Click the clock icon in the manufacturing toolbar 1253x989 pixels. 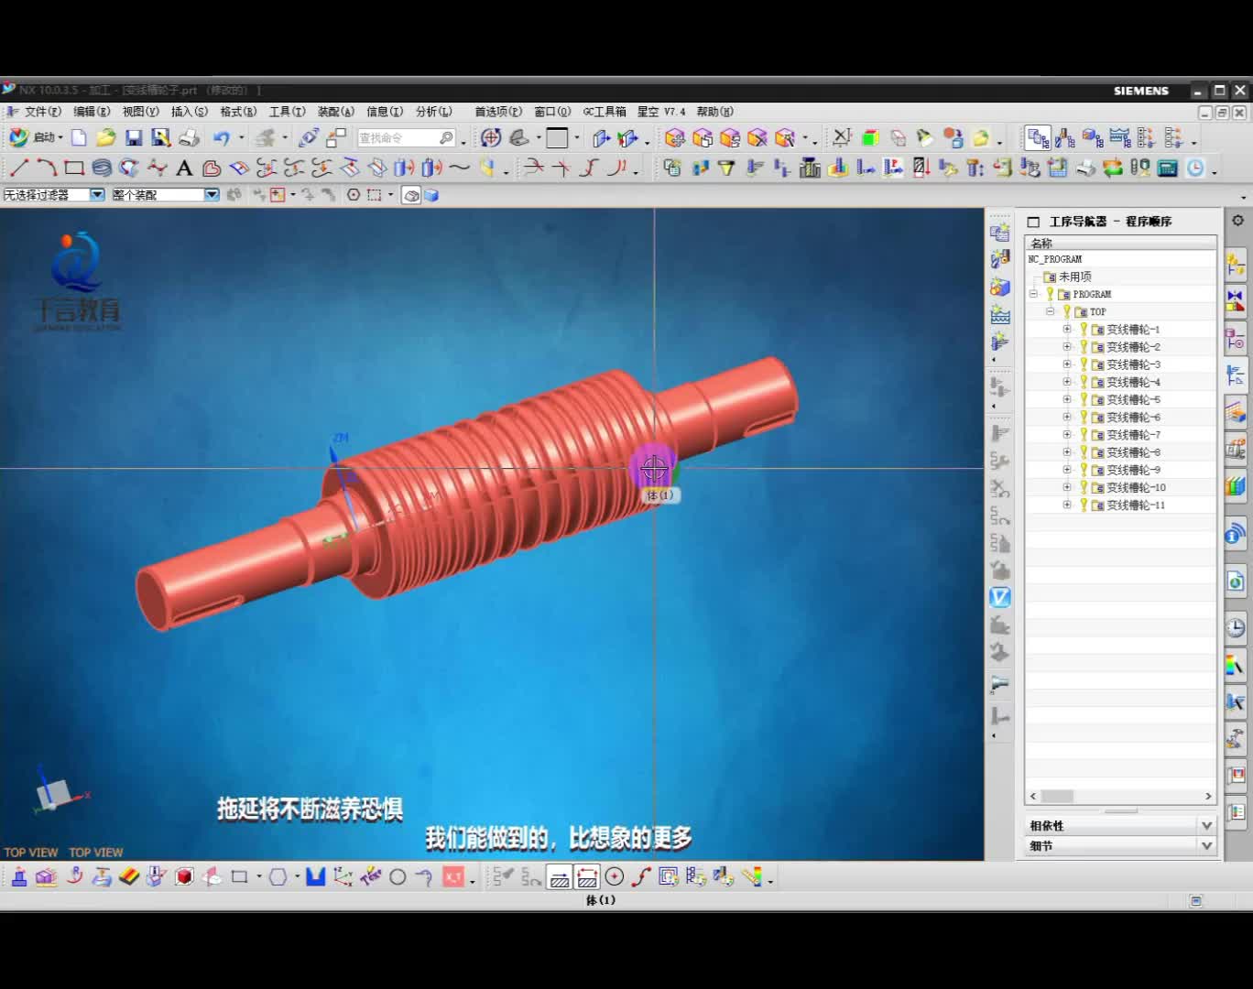(x=1195, y=168)
